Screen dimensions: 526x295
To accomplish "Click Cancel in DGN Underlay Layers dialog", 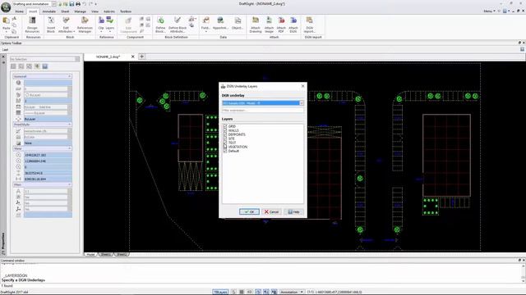I will click(271, 211).
